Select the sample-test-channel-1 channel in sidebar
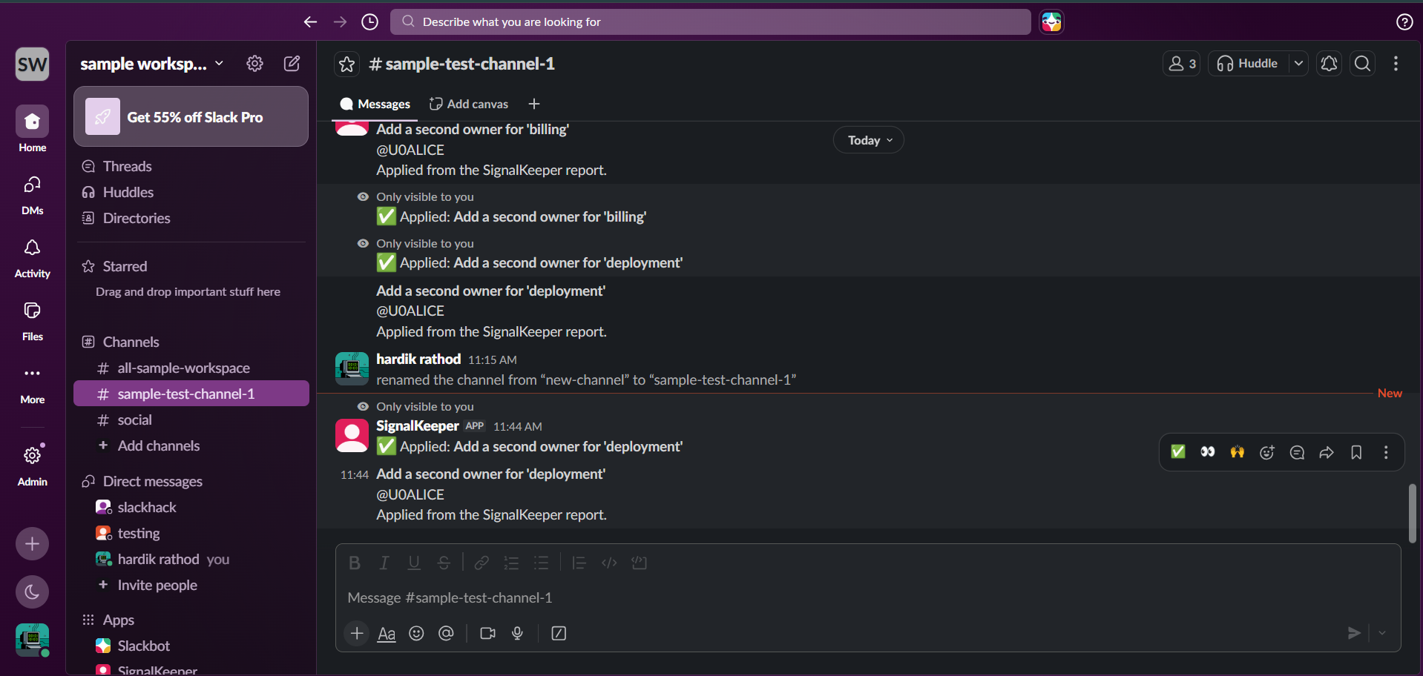The height and width of the screenshot is (676, 1423). click(191, 394)
